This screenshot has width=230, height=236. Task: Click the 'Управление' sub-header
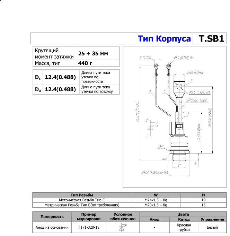(x=212, y=219)
